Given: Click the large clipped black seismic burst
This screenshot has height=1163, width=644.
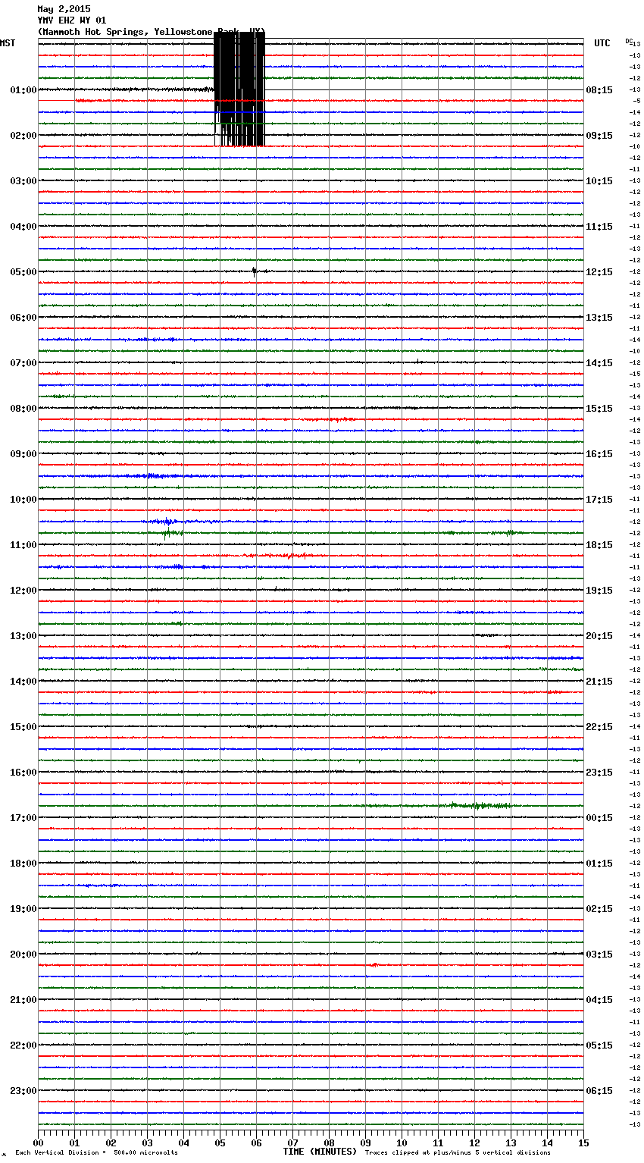Looking at the screenshot, I should (239, 89).
